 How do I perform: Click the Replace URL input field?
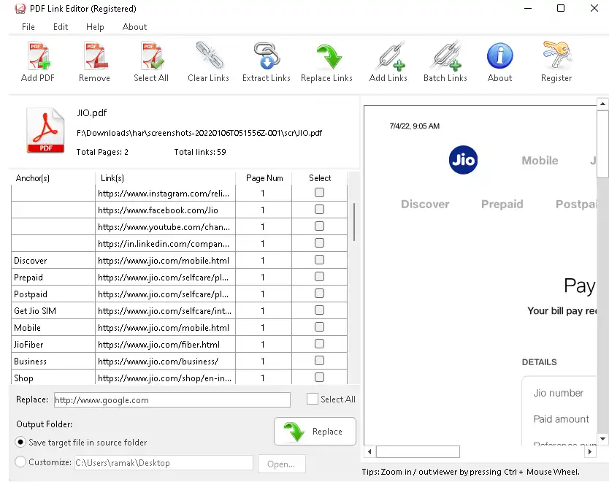172,400
